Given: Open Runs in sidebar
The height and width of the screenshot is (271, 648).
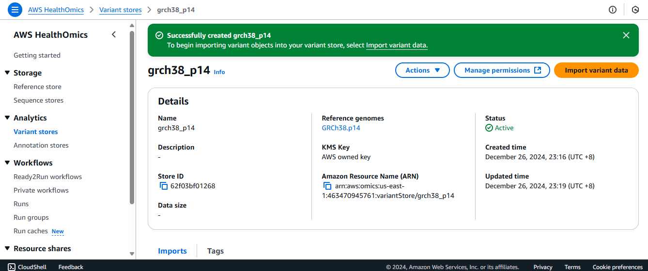Looking at the screenshot, I should coord(21,204).
